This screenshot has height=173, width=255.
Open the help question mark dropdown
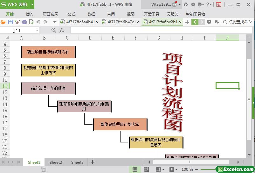(x=209, y=4)
